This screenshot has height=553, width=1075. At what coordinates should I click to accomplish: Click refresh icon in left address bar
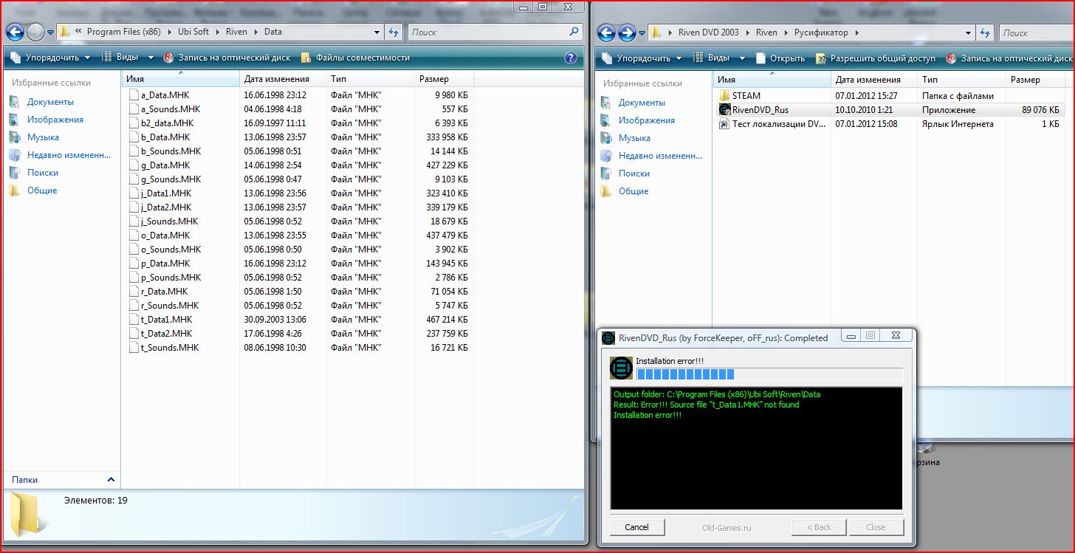394,32
